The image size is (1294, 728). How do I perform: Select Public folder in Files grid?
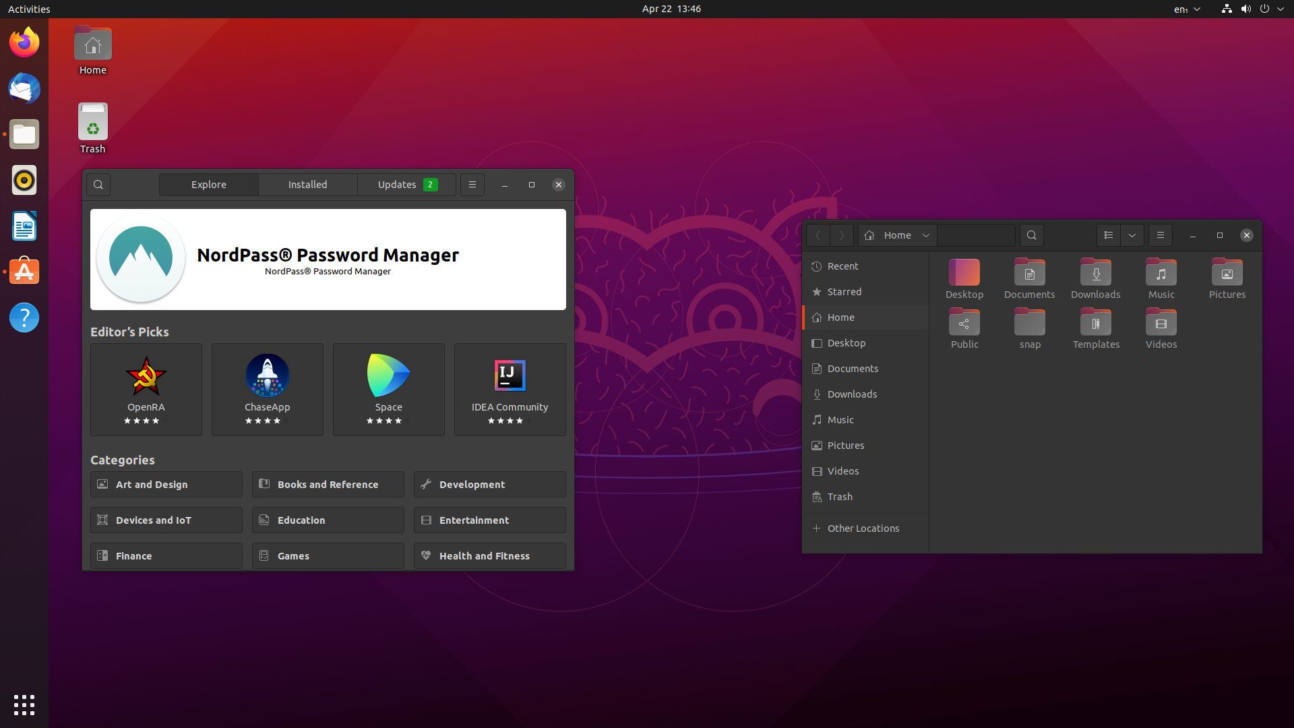tap(964, 328)
